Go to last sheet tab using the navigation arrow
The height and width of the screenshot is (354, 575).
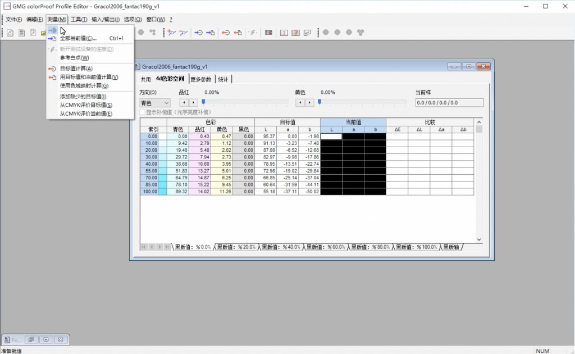[x=167, y=247]
